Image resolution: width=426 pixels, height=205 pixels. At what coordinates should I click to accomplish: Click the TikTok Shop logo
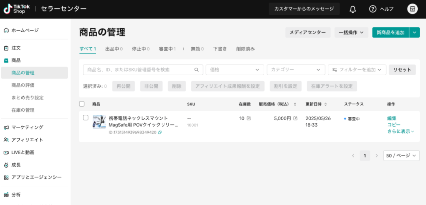(17, 9)
